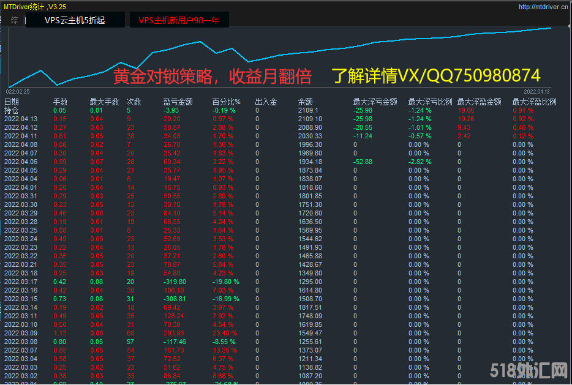
Task: Select the 2022.03.17 date row
Action: click(x=21, y=282)
